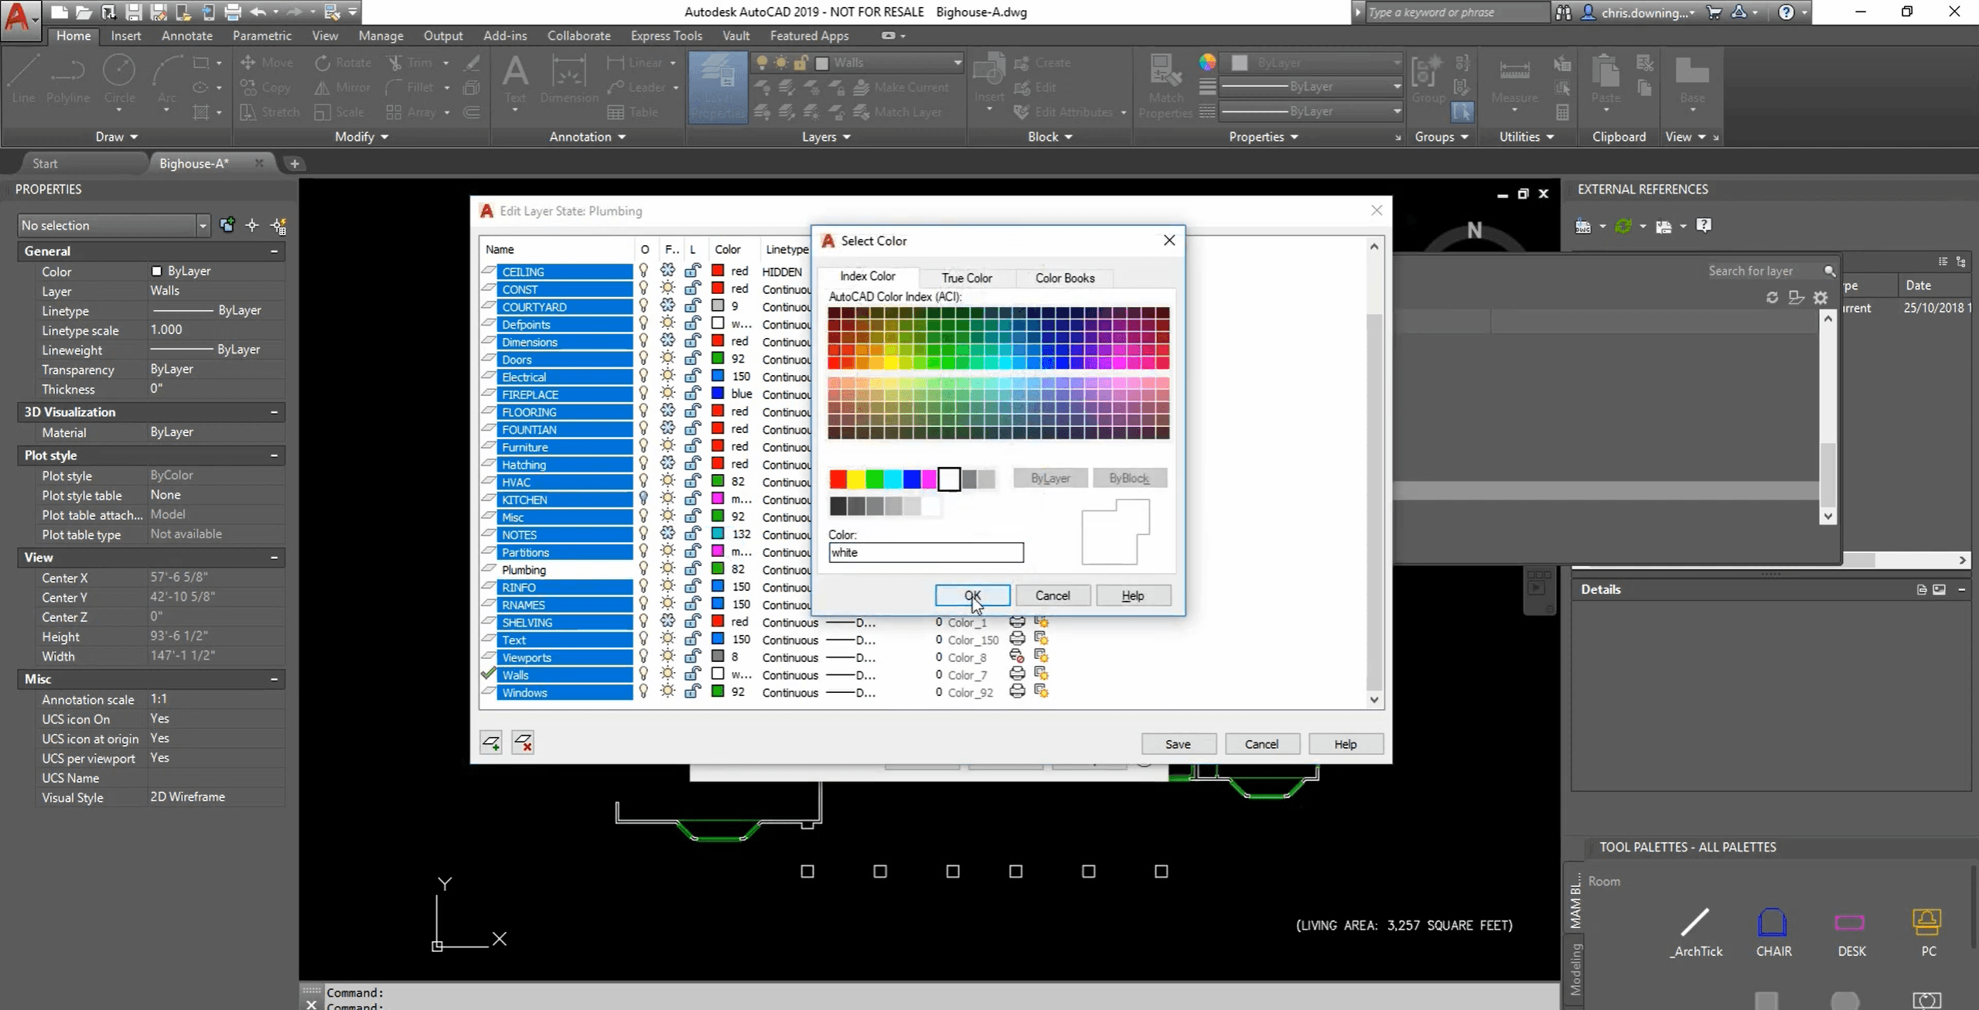The image size is (1979, 1010).
Task: Click Save in the Edit Layer State dialog
Action: 1178,744
